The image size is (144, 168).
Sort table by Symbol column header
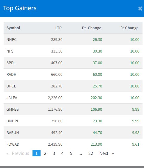coord(13,28)
